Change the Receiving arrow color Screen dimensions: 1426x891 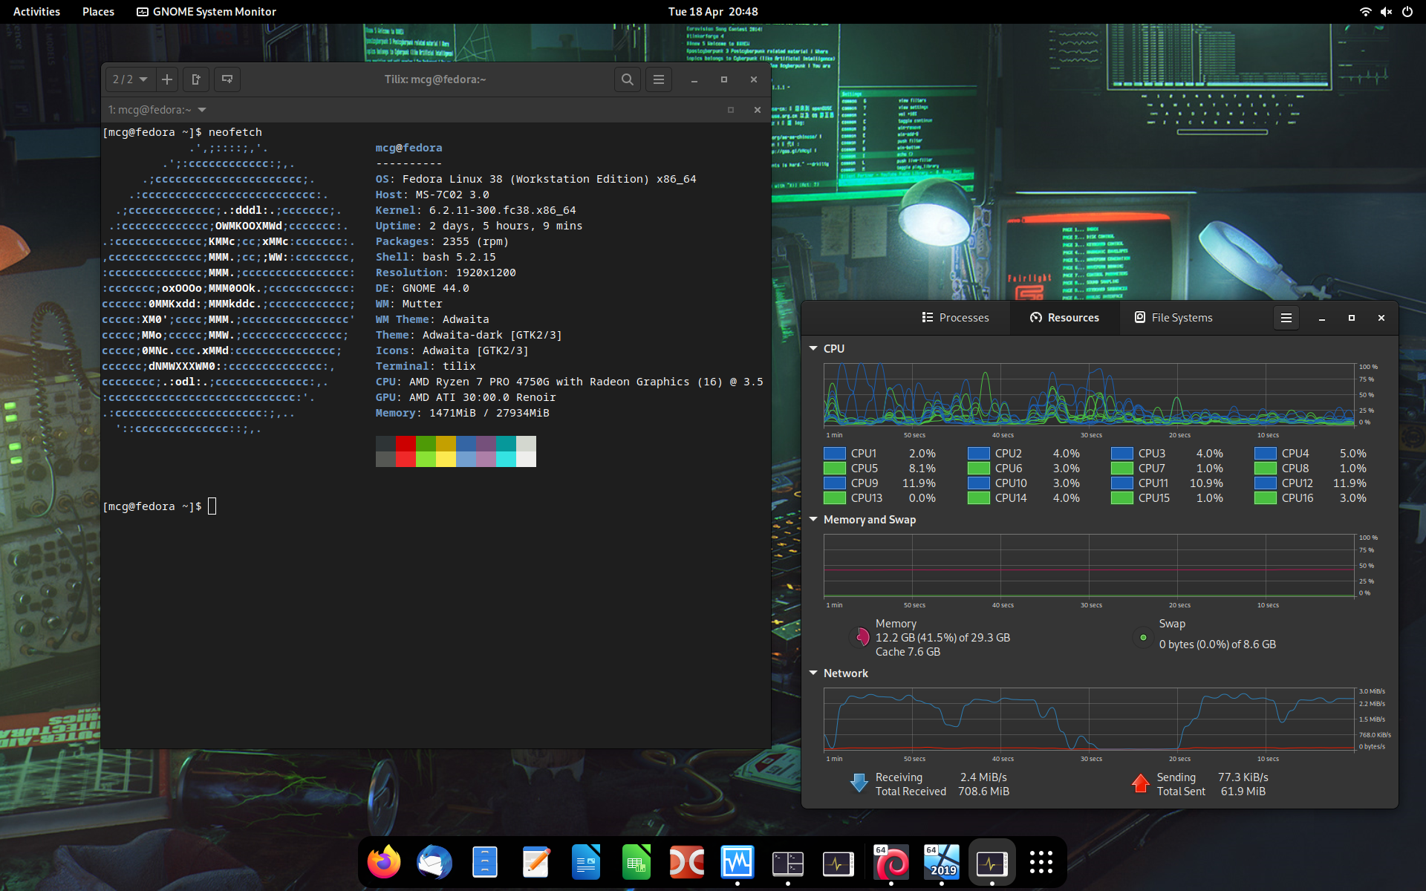pos(859,783)
